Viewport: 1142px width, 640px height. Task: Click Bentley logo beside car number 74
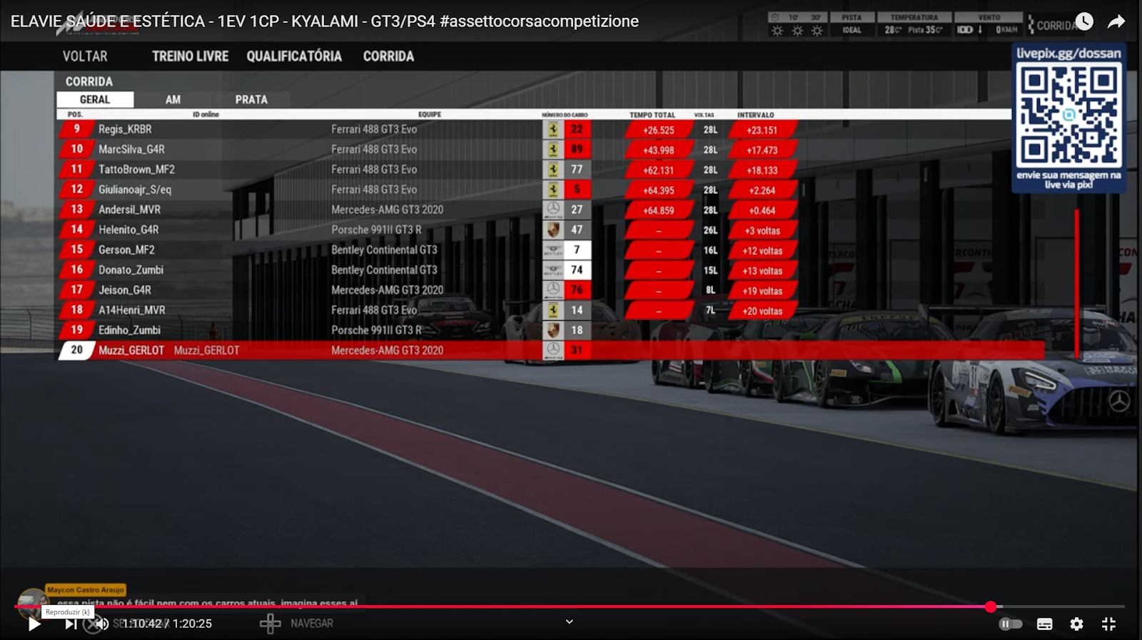pos(553,270)
